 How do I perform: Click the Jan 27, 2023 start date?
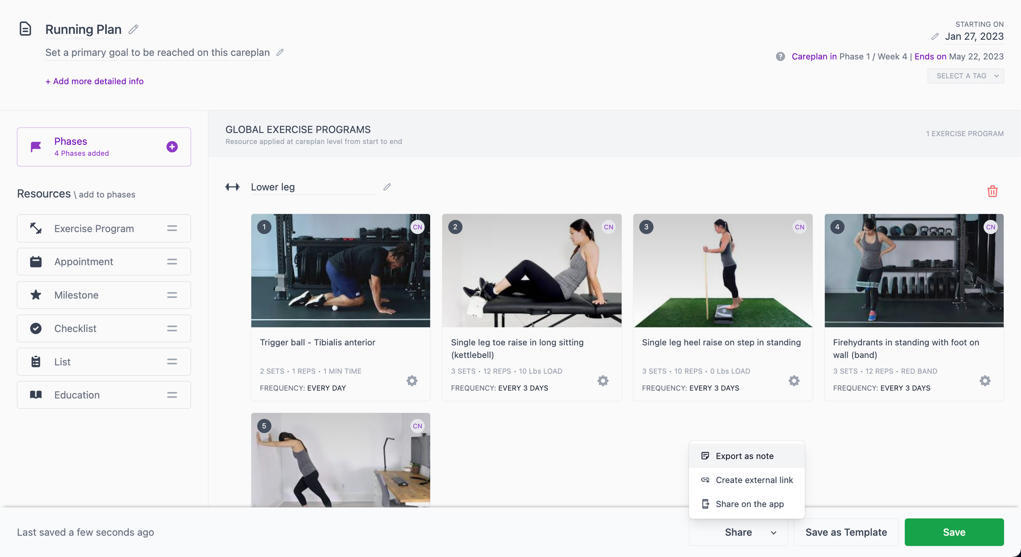[x=974, y=36]
